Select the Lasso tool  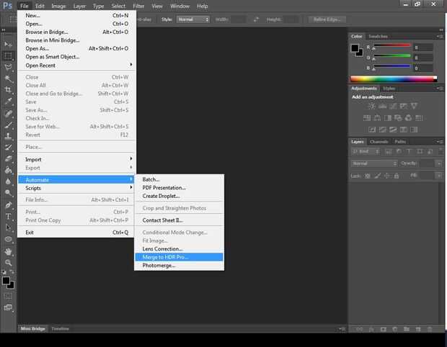8,67
